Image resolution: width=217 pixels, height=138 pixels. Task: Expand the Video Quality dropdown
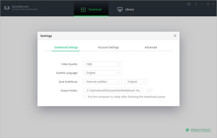coord(102,64)
